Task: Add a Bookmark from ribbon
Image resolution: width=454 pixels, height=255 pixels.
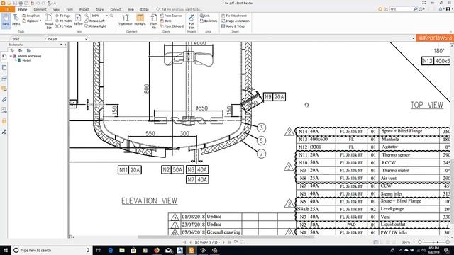Action: click(x=209, y=21)
